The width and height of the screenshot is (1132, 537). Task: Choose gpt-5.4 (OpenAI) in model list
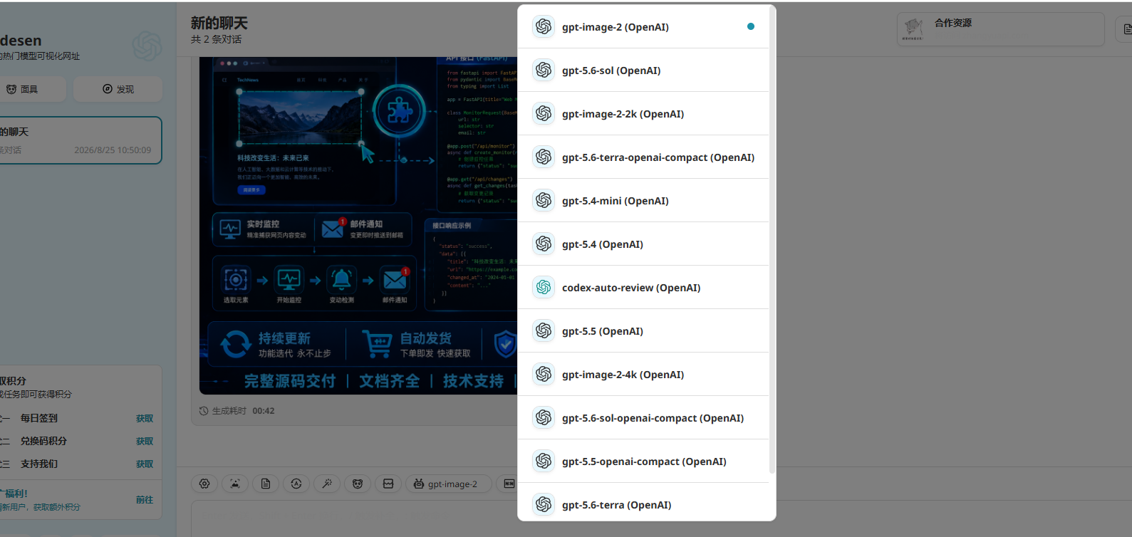click(x=643, y=244)
